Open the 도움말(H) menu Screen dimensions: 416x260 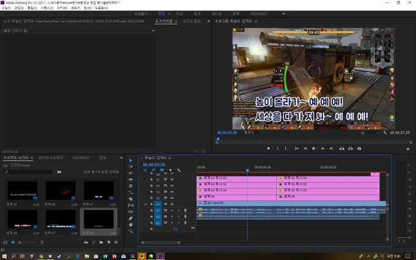click(x=102, y=8)
